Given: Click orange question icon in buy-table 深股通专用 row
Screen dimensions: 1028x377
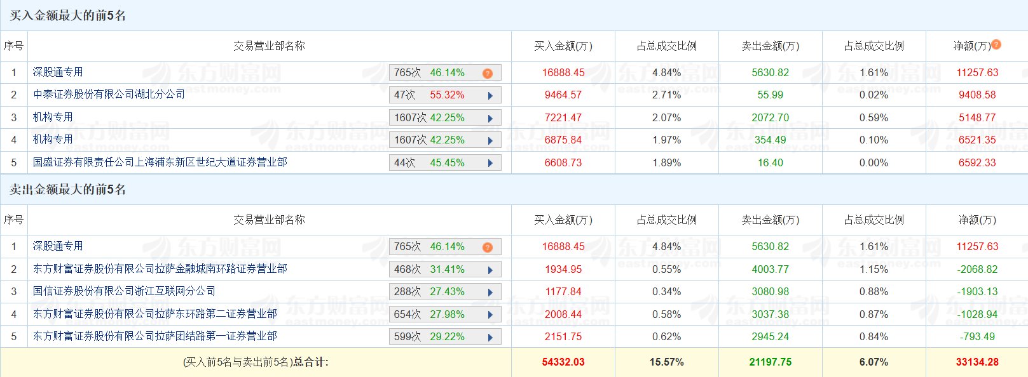Looking at the screenshot, I should coord(488,74).
